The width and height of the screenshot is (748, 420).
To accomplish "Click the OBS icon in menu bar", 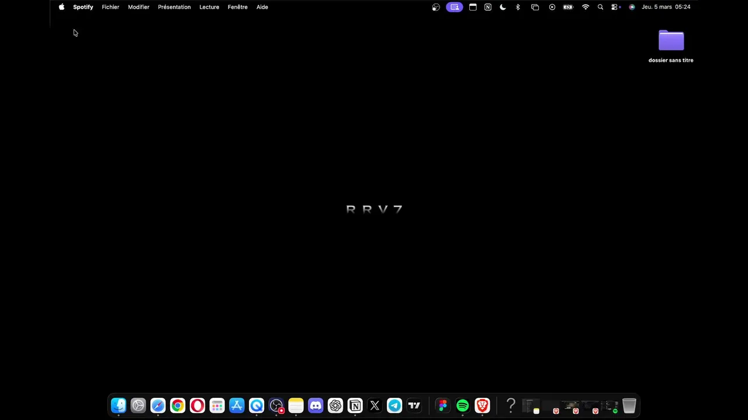I will [x=436, y=7].
